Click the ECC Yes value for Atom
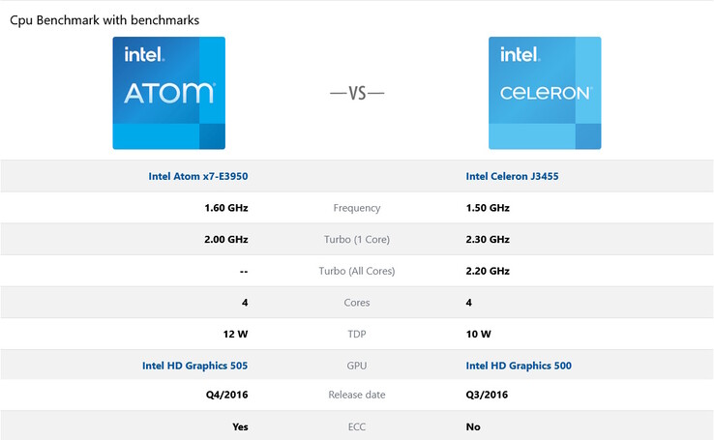This screenshot has width=714, height=440. click(x=240, y=425)
